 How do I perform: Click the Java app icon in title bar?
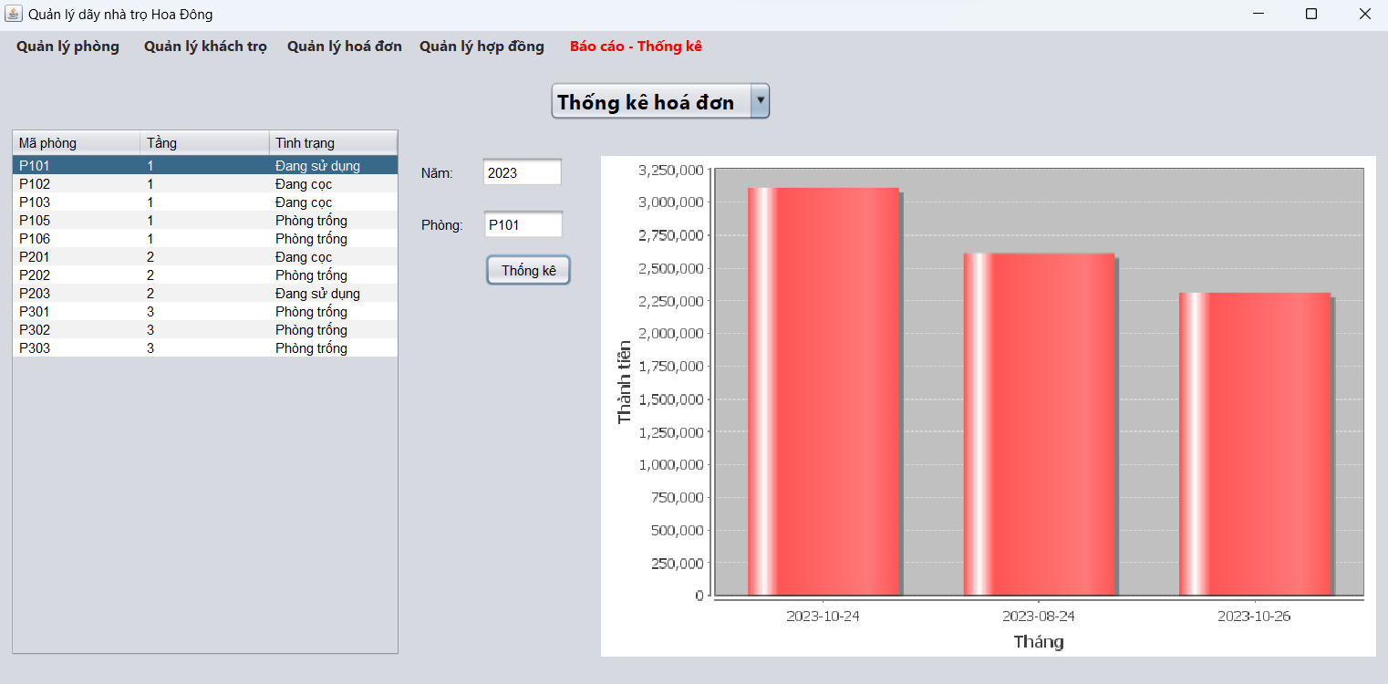point(14,14)
